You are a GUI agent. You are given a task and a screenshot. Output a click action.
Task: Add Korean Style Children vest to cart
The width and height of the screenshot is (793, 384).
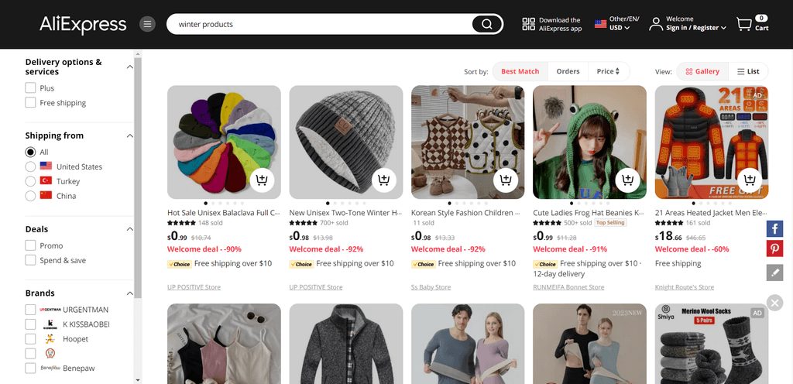pyautogui.click(x=505, y=180)
